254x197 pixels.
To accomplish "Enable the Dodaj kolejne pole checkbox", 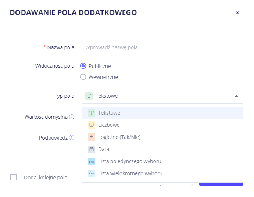I will [14, 177].
